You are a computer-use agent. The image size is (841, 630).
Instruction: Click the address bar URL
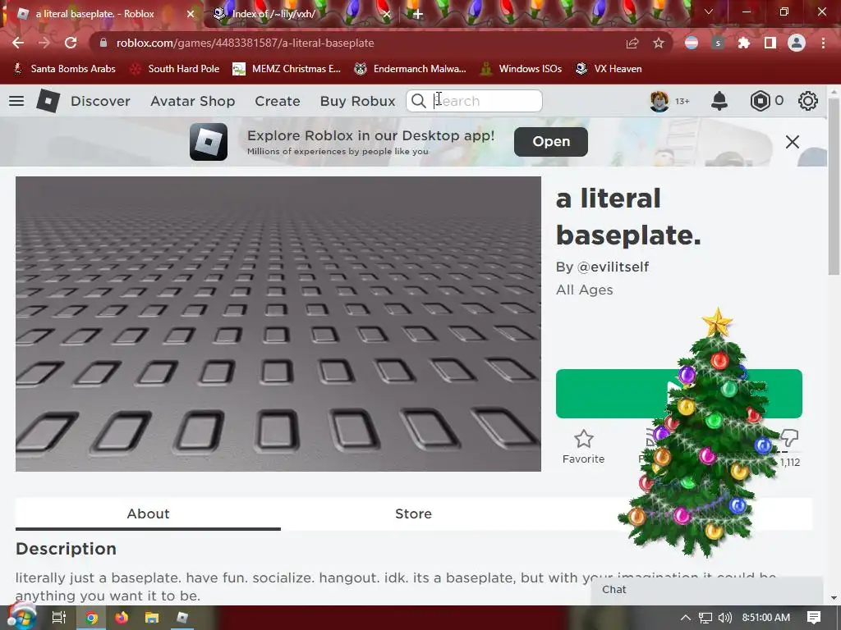pyautogui.click(x=245, y=43)
